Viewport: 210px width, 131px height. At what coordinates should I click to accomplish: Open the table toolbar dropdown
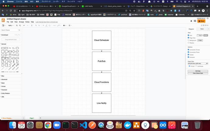point(70,26)
